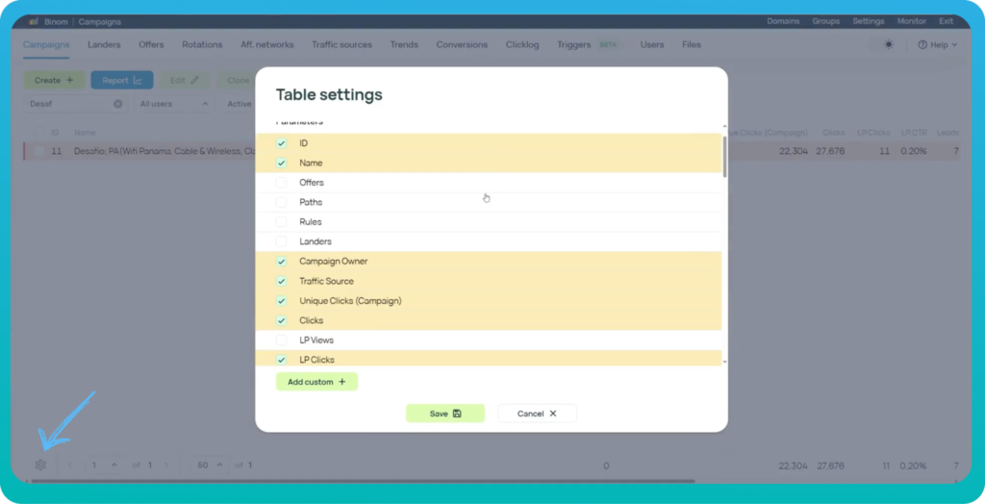Uncheck the LP Clicks checkbox

[282, 360]
